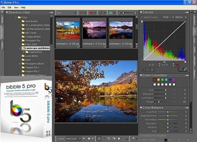The image size is (197, 142).
Task: Click the round region tool icon beside plus
Action: [x=89, y=138]
